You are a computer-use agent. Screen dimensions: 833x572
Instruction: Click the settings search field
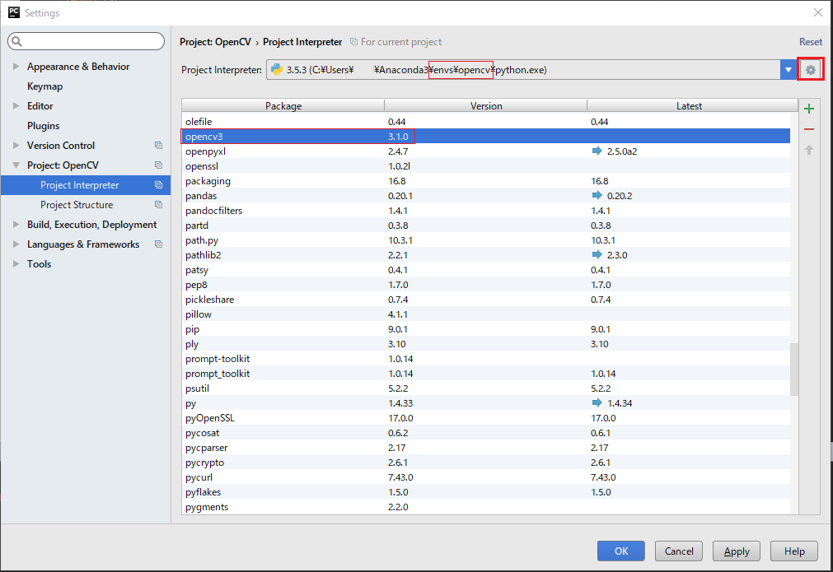[86, 41]
